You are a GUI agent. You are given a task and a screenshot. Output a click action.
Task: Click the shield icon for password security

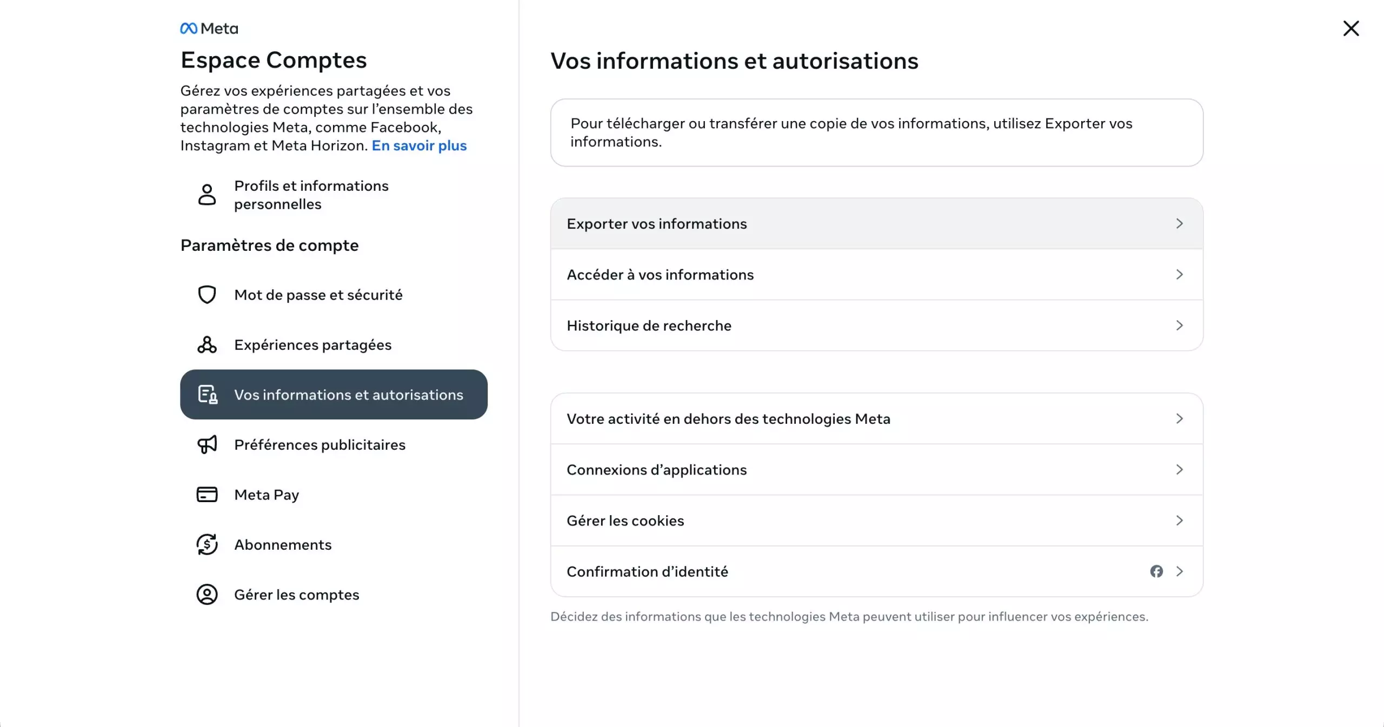click(207, 295)
